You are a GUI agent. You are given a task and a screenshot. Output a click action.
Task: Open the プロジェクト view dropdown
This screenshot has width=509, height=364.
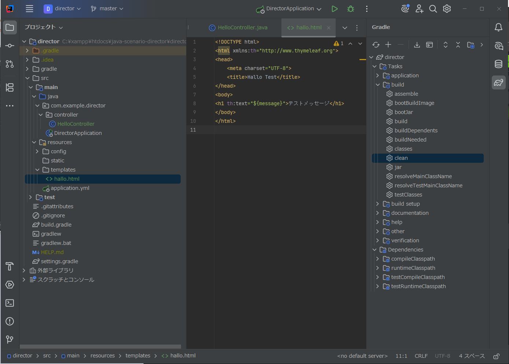44,27
